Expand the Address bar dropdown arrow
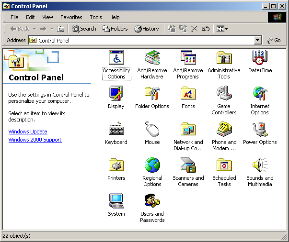Image resolution: width=289 pixels, height=242 pixels. click(258, 40)
